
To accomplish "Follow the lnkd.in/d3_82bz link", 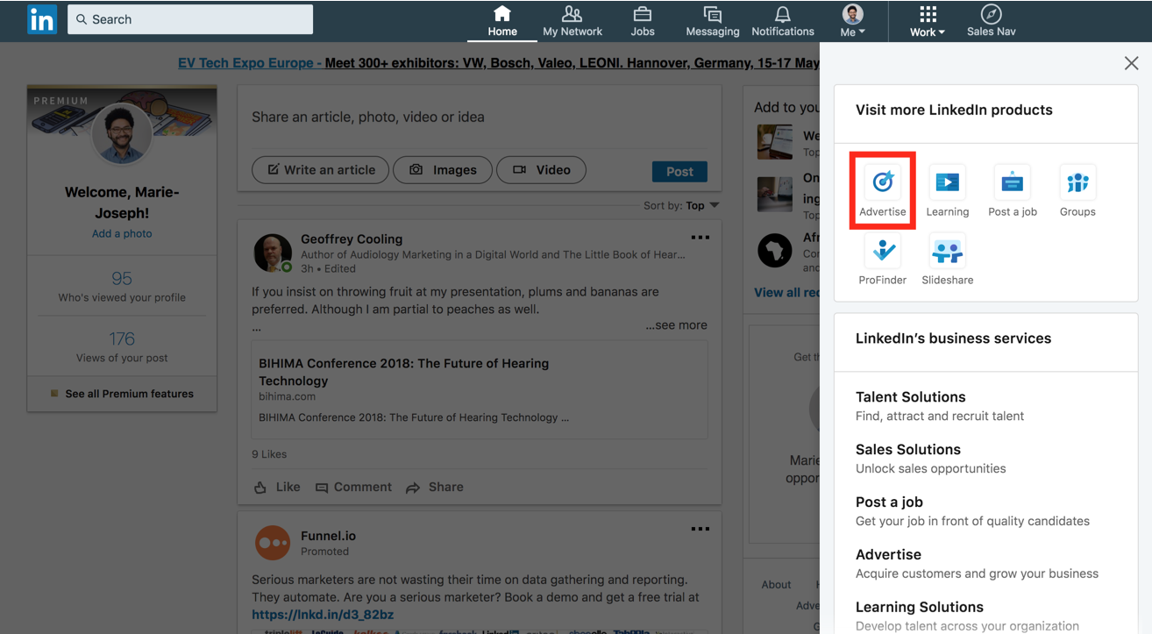I will coord(323,615).
